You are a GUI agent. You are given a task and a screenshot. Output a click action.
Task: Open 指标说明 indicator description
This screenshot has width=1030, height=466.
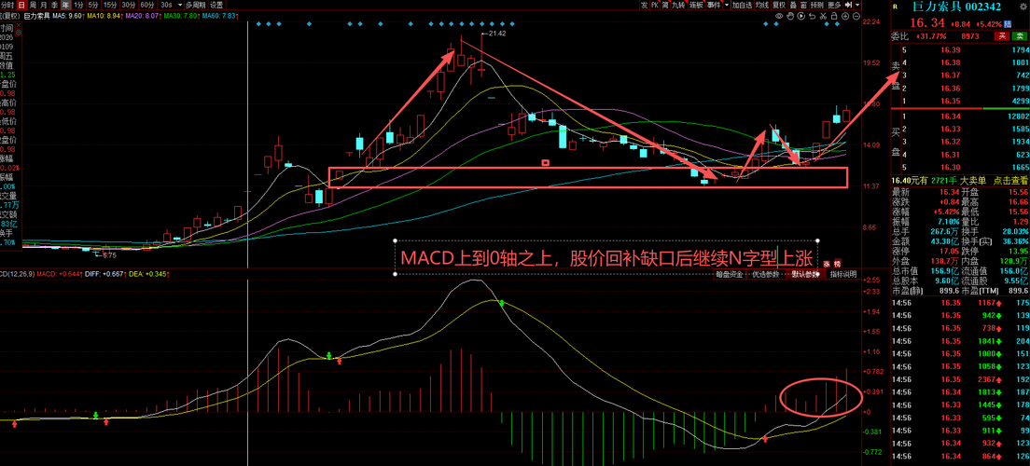(844, 274)
